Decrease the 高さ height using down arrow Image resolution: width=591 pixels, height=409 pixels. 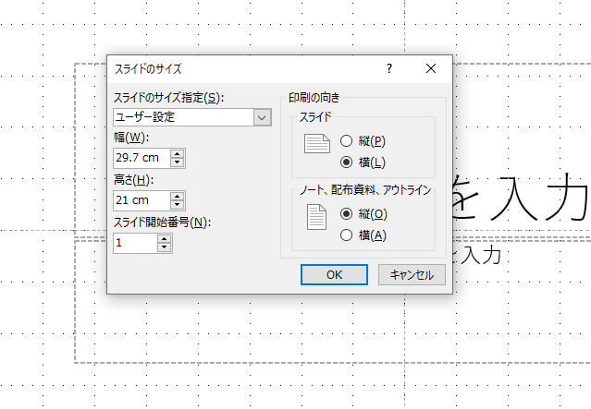tap(179, 205)
